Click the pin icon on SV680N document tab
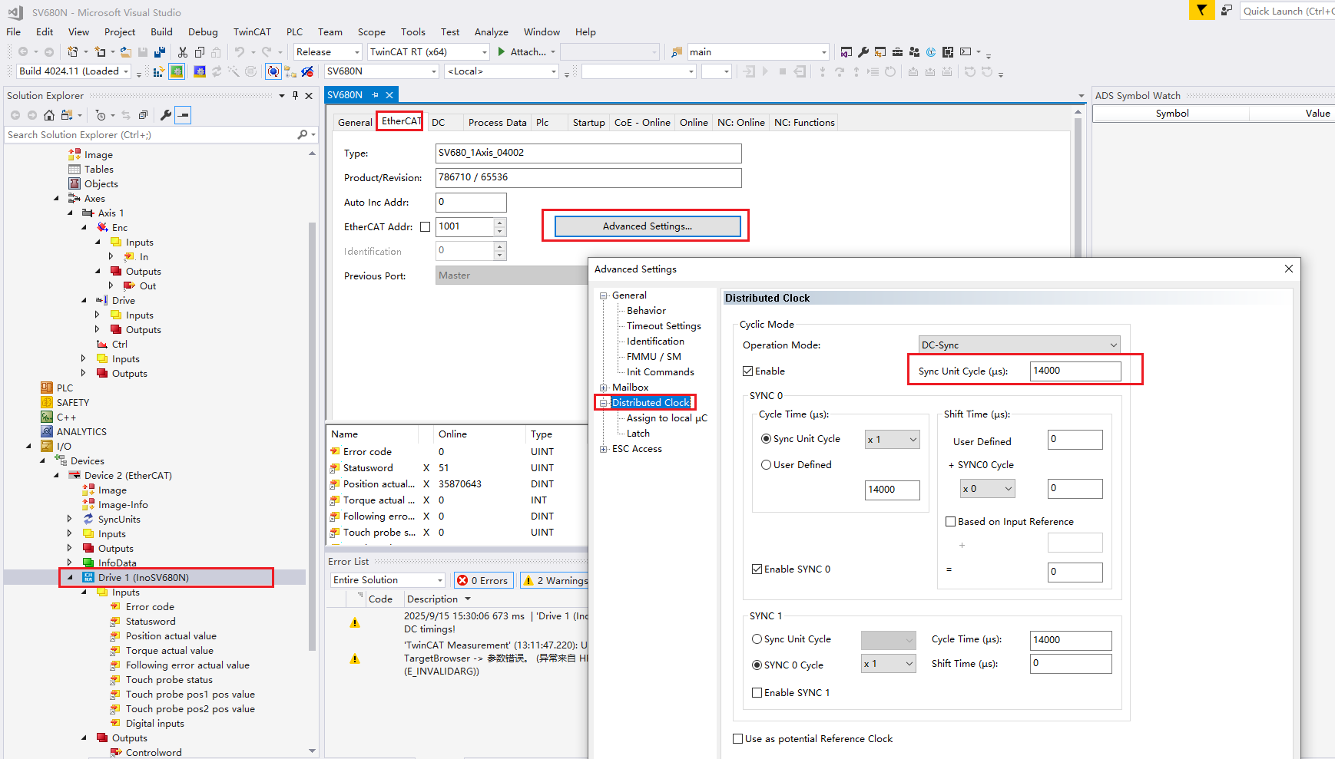The image size is (1335, 759). click(x=375, y=95)
